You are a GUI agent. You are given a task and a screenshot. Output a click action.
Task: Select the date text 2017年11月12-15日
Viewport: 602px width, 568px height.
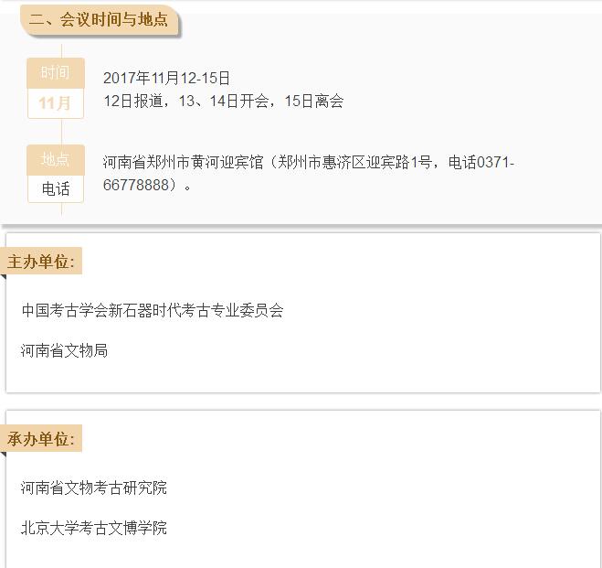click(166, 79)
